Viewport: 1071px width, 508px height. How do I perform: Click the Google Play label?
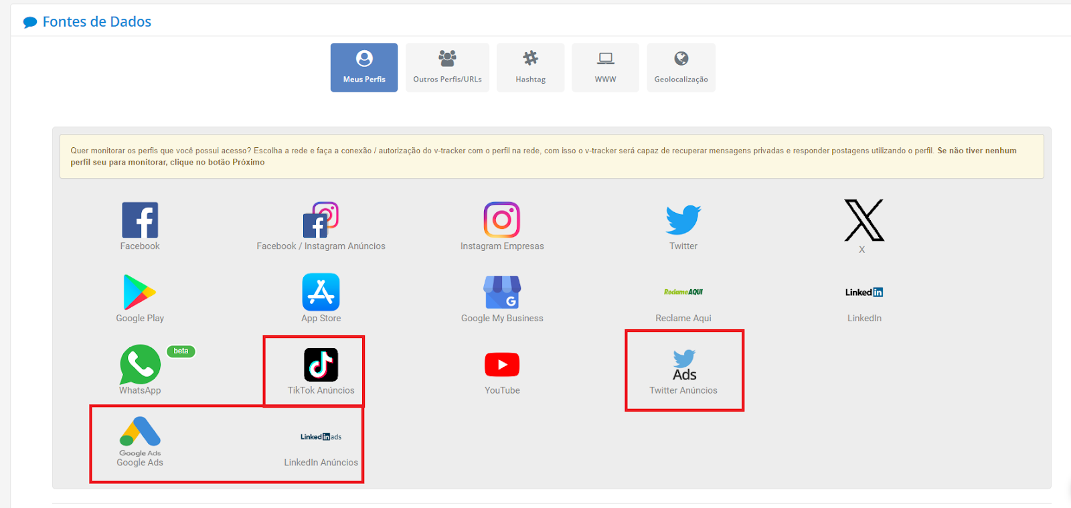140,319
